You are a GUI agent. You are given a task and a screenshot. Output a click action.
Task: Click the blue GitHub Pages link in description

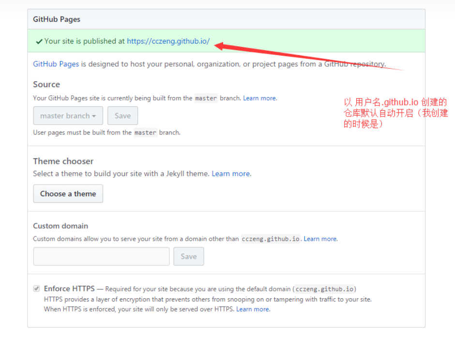[x=56, y=64]
